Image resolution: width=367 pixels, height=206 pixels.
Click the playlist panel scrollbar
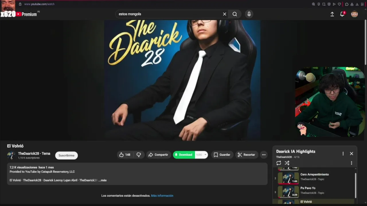[356, 185]
